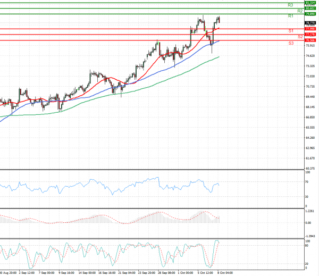Viewport: 319px width, 276px height.
Task: Click the 69.440 price axis value
Action: 310,97
